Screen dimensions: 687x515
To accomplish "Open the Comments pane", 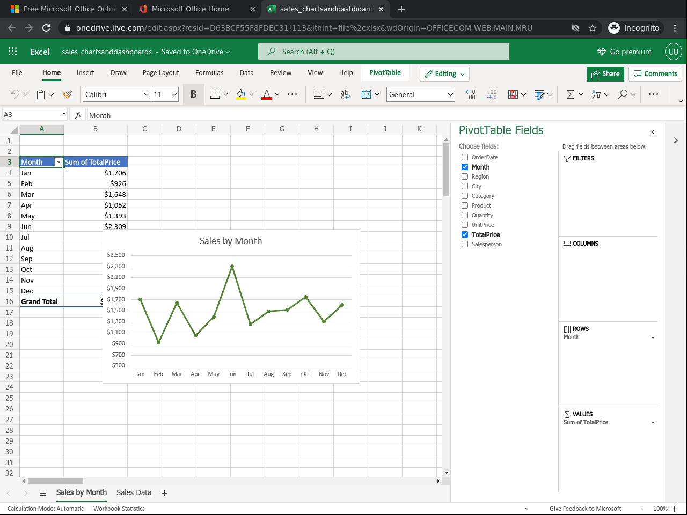I will tap(655, 74).
